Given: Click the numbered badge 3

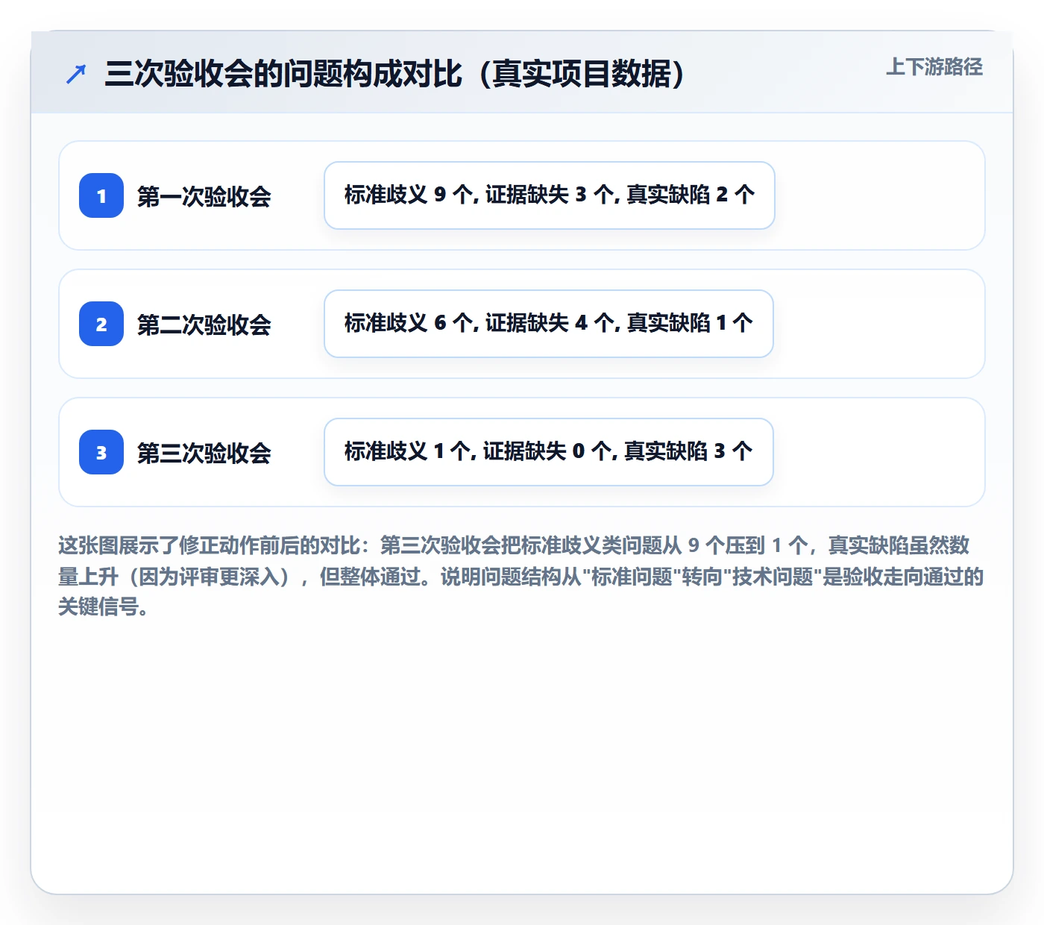Looking at the screenshot, I should coord(101,452).
